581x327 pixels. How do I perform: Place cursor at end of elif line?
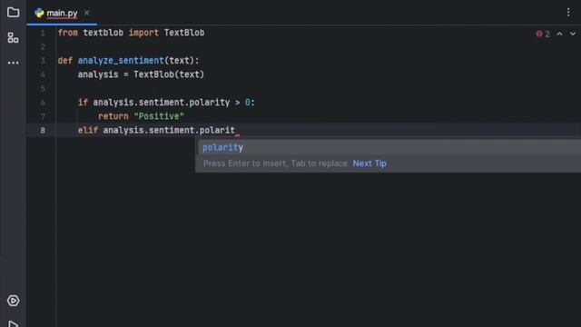pyautogui.click(x=236, y=130)
